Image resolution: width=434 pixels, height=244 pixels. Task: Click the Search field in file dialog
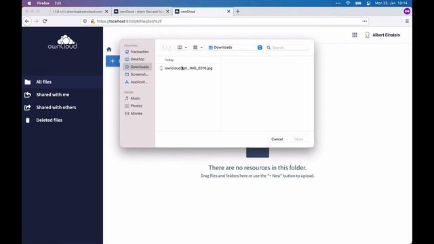(x=288, y=47)
